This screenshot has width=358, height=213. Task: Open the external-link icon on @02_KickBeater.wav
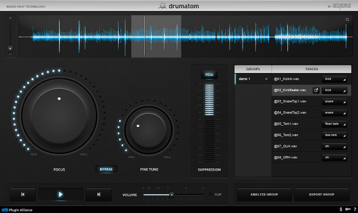point(316,90)
